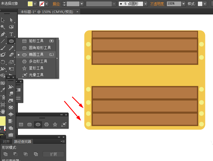Click Intersect shape mode in Pathfinder
Screen dimensions: 213x161
pyautogui.click(x=26, y=154)
